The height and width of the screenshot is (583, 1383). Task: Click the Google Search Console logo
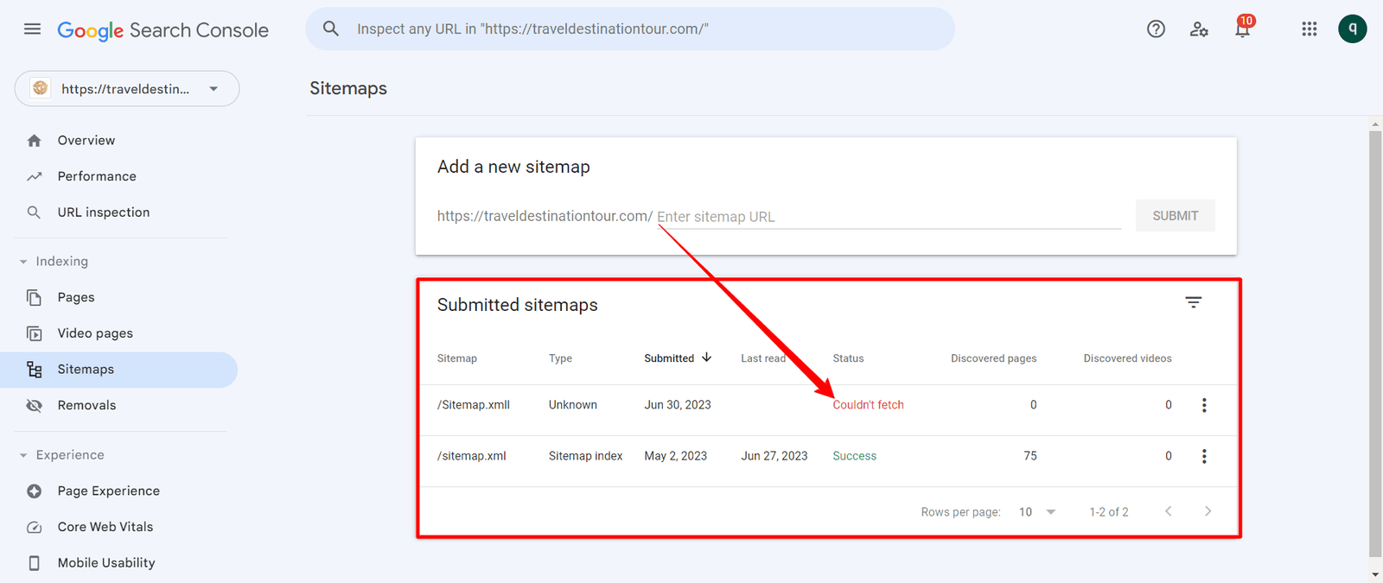pos(163,30)
